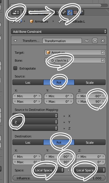Image resolution: width=109 pixels, height=183 pixels.
Task: Set Source to Rot
Action: [59, 83]
